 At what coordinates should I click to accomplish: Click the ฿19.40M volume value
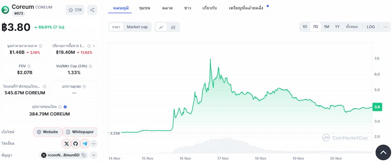coord(65,52)
